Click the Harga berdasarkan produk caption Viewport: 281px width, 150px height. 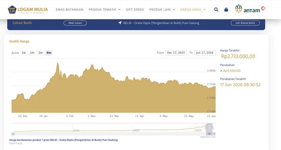pyautogui.click(x=64, y=140)
